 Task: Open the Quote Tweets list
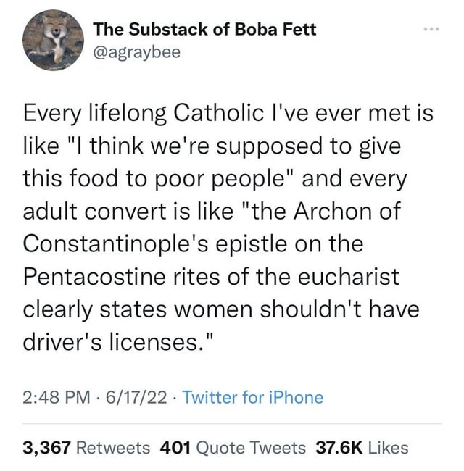click(250, 448)
